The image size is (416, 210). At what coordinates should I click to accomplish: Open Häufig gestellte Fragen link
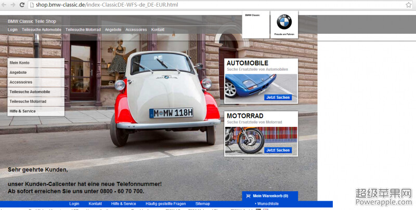pyautogui.click(x=165, y=204)
